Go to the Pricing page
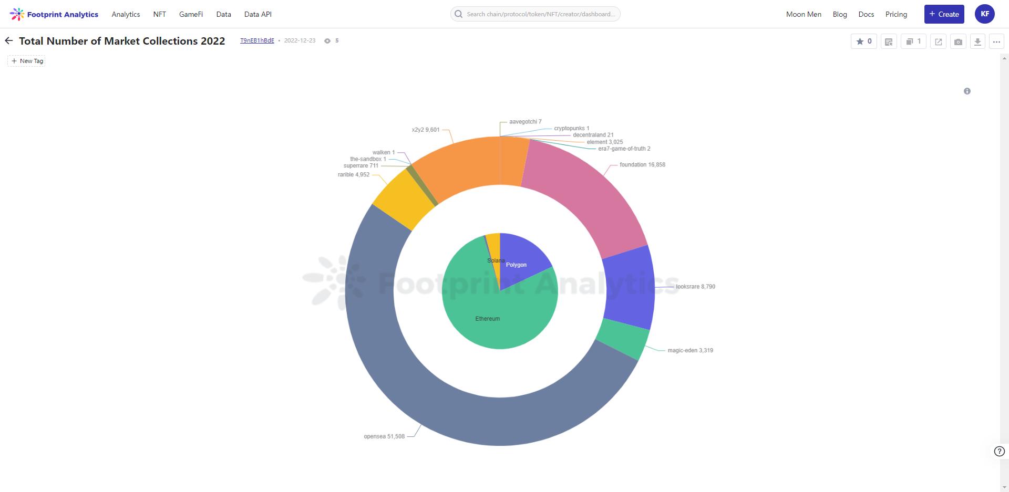Viewport: 1009px width, 492px height. click(x=896, y=14)
